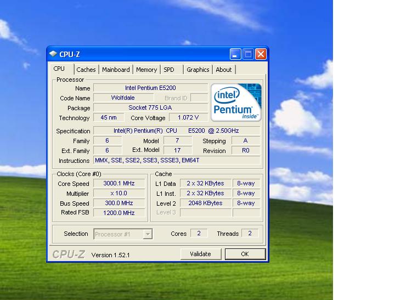Click the L1 Data 8-way associativity
395x300 pixels.
[246, 183]
